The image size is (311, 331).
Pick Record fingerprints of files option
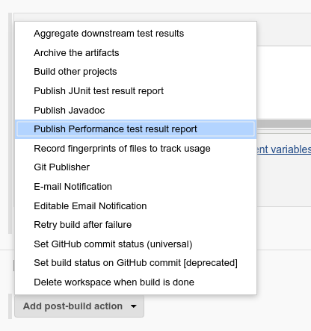[x=135, y=149]
